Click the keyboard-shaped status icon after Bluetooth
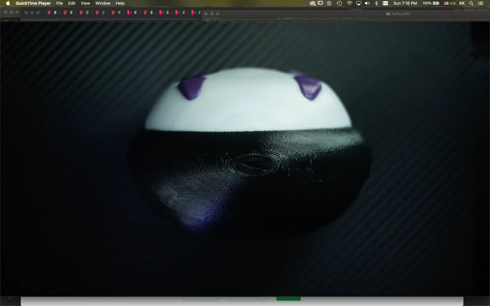Screen dimensions: 490x306 [385, 3]
